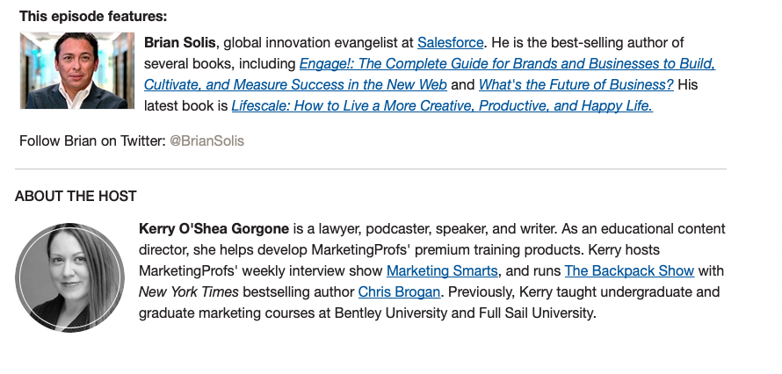Click the This episode features heading

coord(93,17)
